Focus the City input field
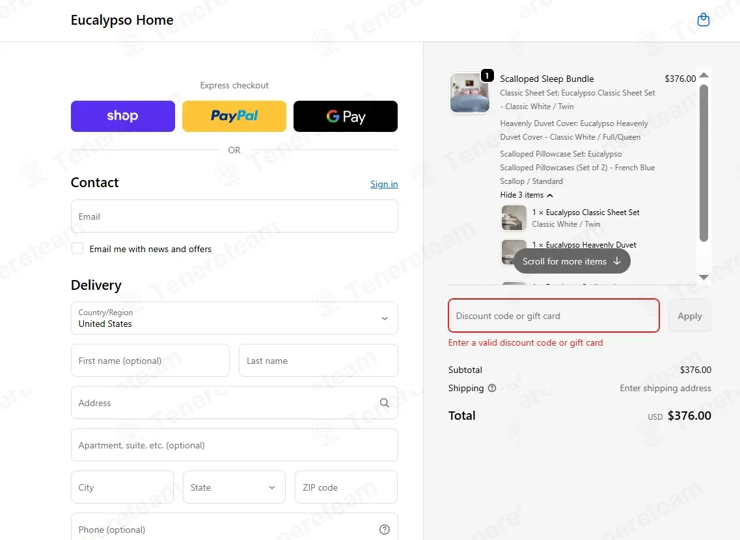The height and width of the screenshot is (540, 740). tap(122, 487)
